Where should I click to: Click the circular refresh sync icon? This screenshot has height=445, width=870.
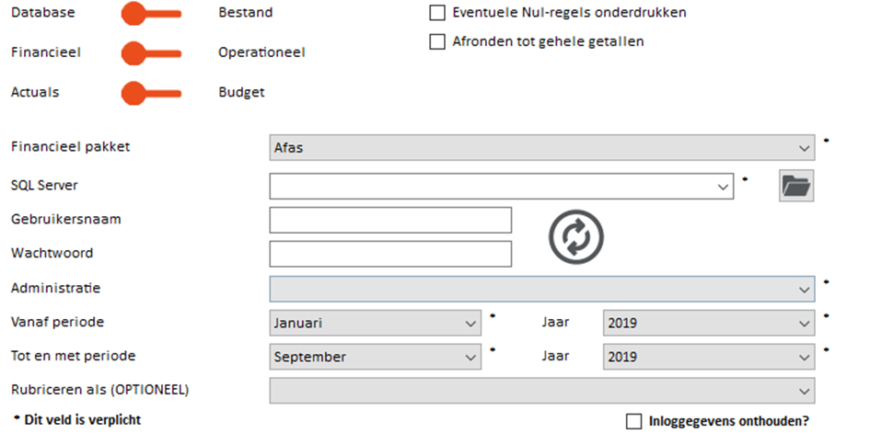coord(576,236)
